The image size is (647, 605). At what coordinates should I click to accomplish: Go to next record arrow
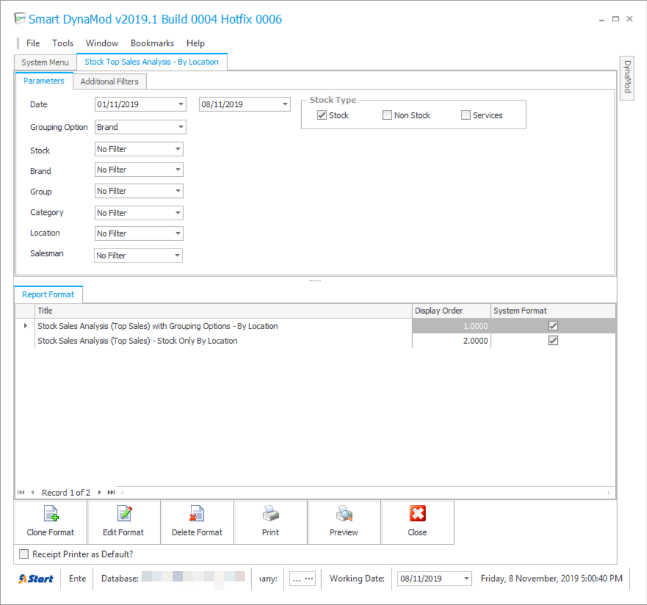click(99, 492)
